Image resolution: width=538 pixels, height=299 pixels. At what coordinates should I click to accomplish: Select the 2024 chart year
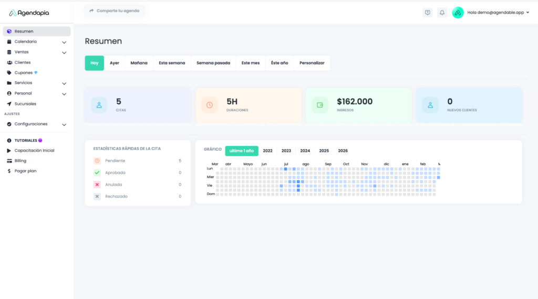click(x=305, y=151)
